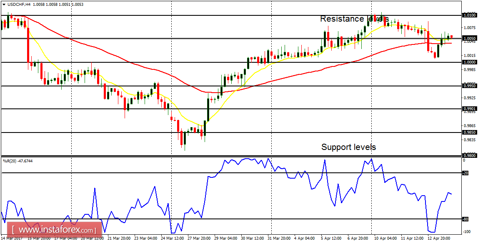
Task: Click the -100 value on the %R scale
Action: pos(466,232)
